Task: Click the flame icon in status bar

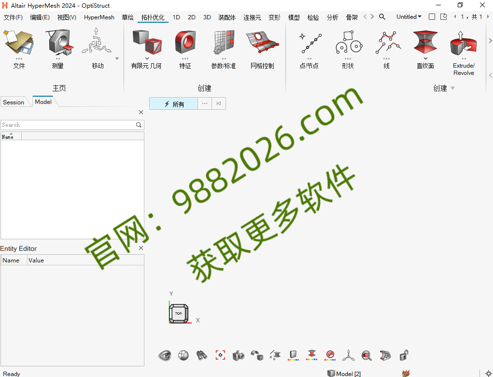Action: point(406,373)
